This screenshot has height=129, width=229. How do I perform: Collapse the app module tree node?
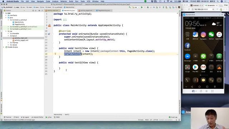[x=4, y=13]
